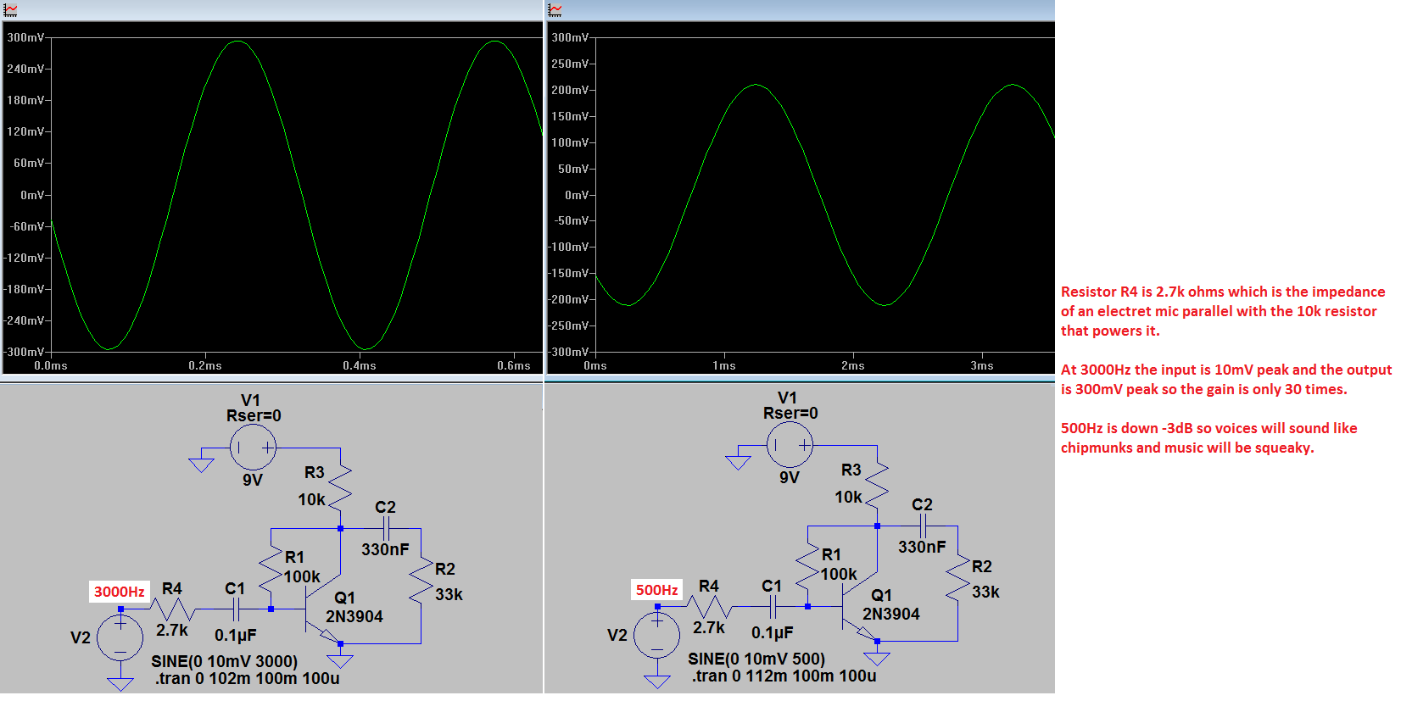
Task: Click the ground symbol beside V1 in the 500Hz schematic
Action: click(738, 462)
